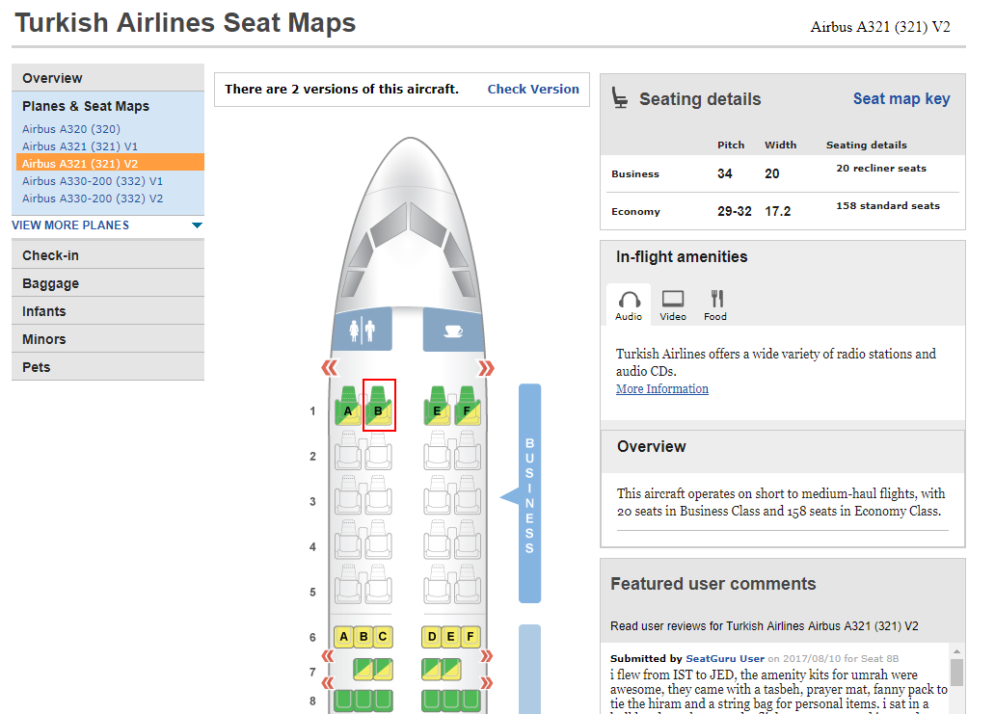The image size is (995, 714).
Task: Go to Check-in section
Action: (108, 255)
